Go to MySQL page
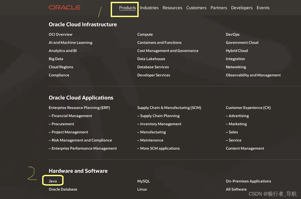This screenshot has height=199, width=301. [x=144, y=181]
